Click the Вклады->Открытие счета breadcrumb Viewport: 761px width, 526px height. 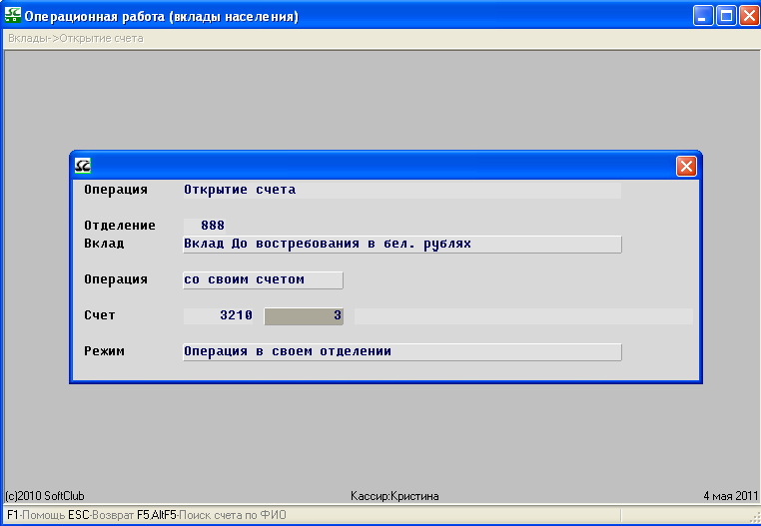click(76, 38)
